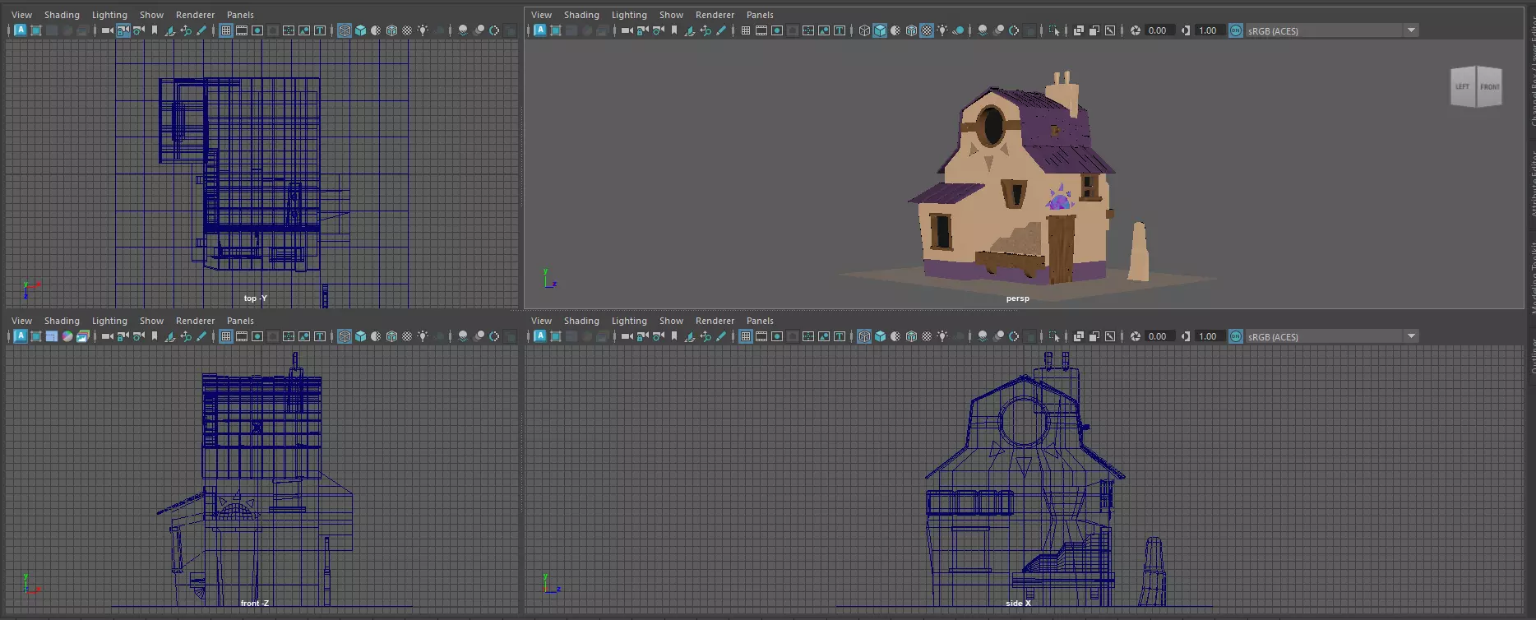This screenshot has width=1536, height=620.
Task: Toggle Resolution Gate in persp panel toolbar
Action: [777, 30]
